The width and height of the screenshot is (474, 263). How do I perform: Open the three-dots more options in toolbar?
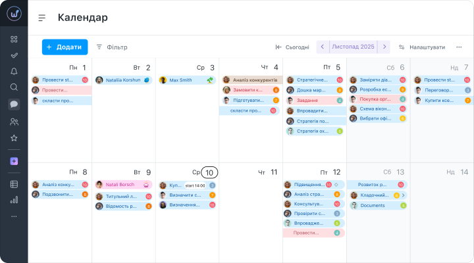459,47
